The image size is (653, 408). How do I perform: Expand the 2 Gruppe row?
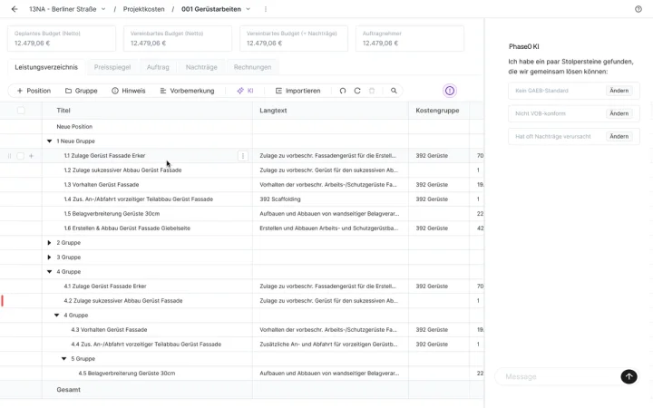click(49, 243)
